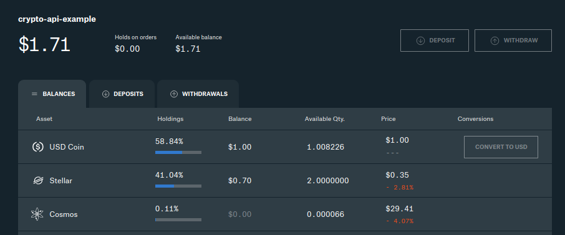This screenshot has width=565, height=235.
Task: Click the $1.71 available balance value
Action: [x=188, y=49]
